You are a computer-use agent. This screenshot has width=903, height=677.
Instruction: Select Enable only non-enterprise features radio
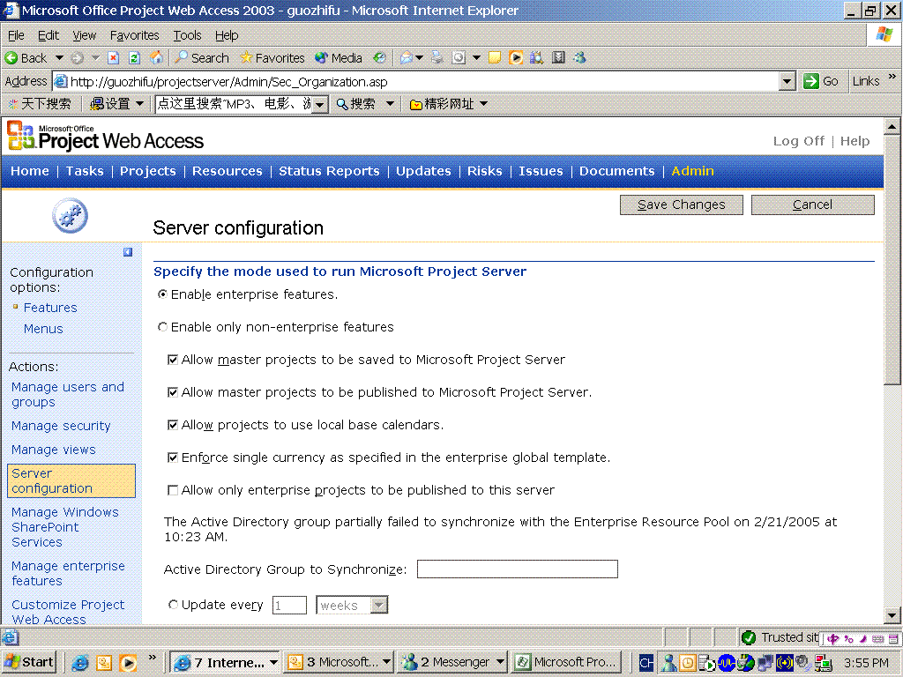(163, 327)
